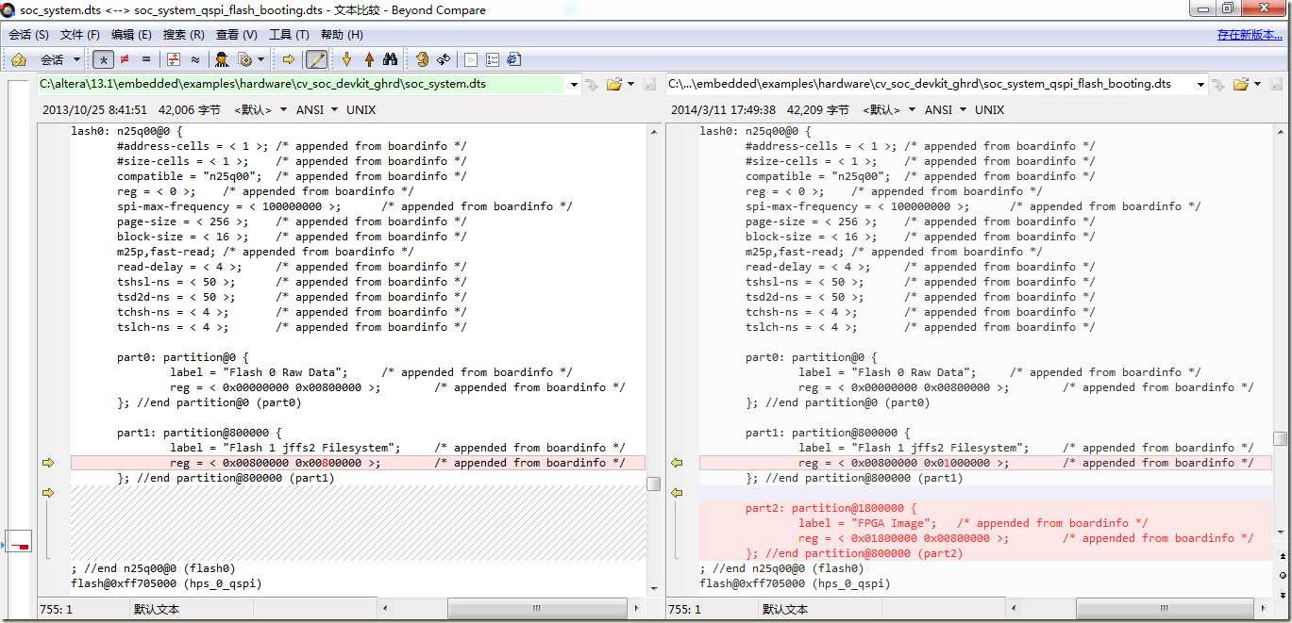Click the report document icon in toolbar
The height and width of the screenshot is (623, 1292).
(x=513, y=59)
